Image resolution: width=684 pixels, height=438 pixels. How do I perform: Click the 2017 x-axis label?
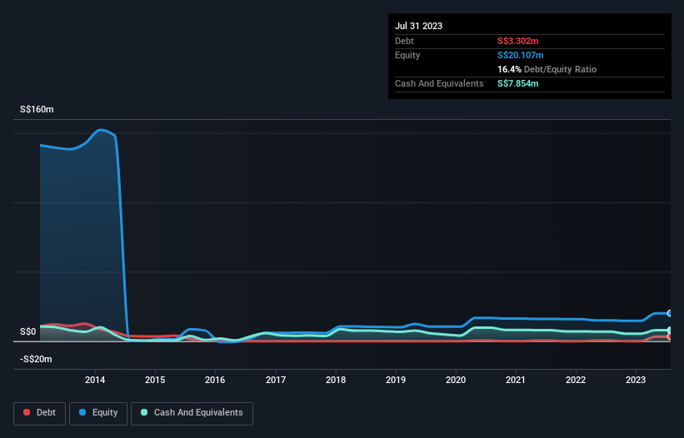click(276, 380)
